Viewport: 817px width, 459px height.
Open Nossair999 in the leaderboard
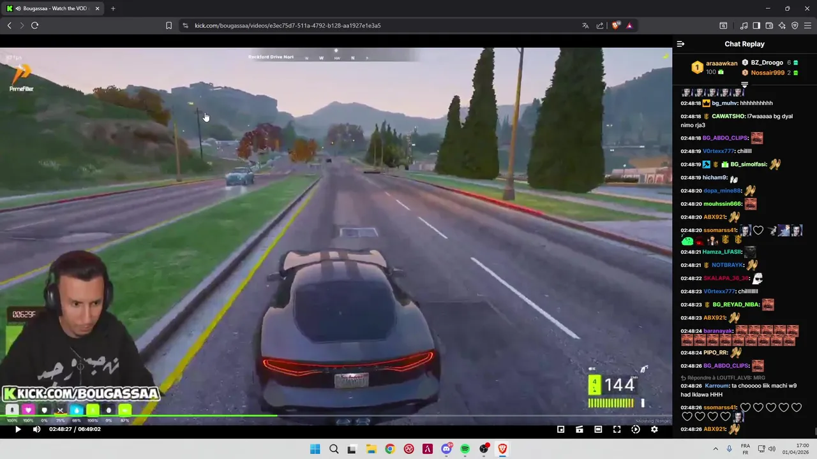(x=767, y=73)
